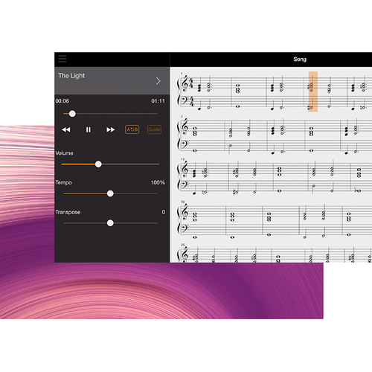Image resolution: width=372 pixels, height=372 pixels.
Task: Open The Light song chevron
Action: pyautogui.click(x=158, y=81)
